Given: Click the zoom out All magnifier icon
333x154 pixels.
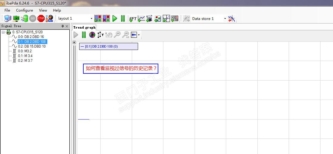Looking at the screenshot, I should click(126, 35).
